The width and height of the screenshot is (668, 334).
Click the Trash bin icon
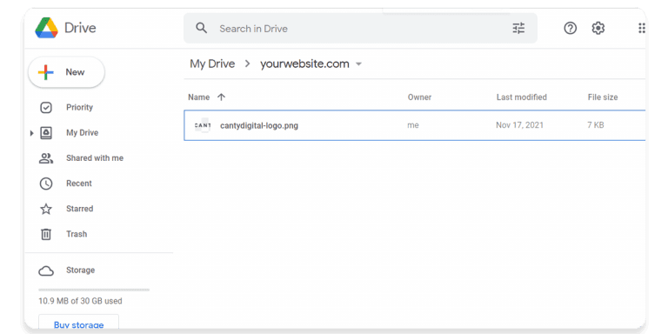tap(46, 234)
